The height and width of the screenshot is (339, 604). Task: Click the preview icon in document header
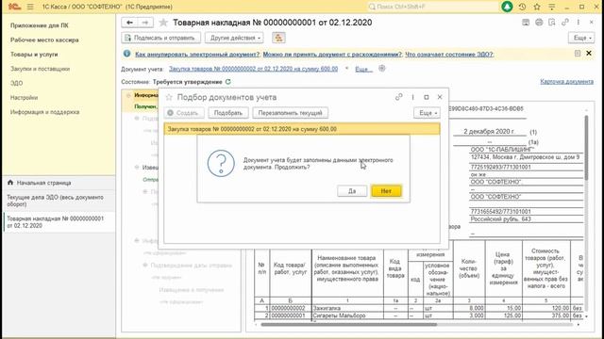point(552,23)
